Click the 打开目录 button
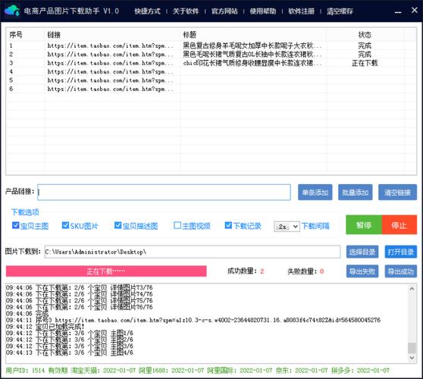This screenshot has height=379, width=423. 401,252
